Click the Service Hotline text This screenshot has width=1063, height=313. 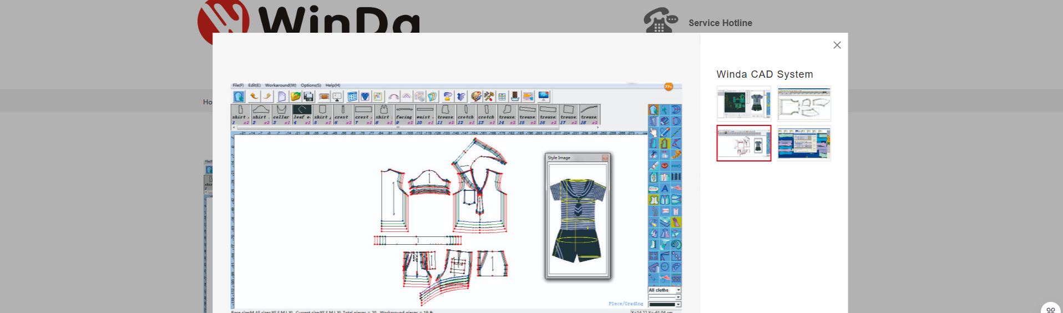tap(720, 23)
